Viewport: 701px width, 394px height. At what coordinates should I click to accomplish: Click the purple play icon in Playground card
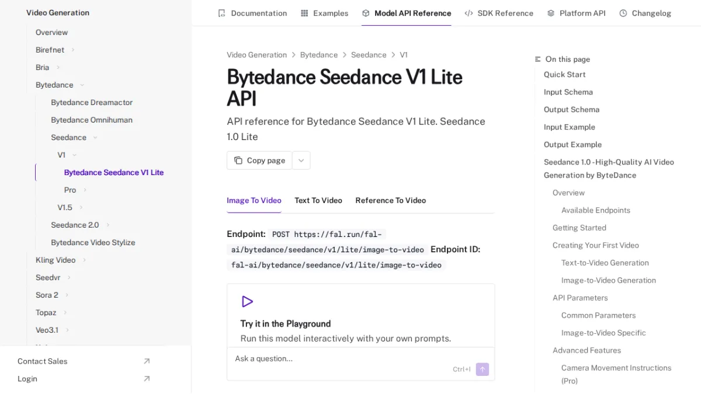[x=247, y=302]
